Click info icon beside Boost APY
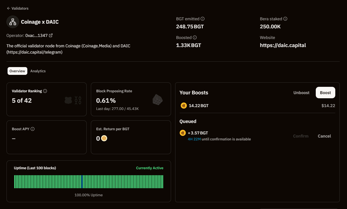 coord(33,129)
